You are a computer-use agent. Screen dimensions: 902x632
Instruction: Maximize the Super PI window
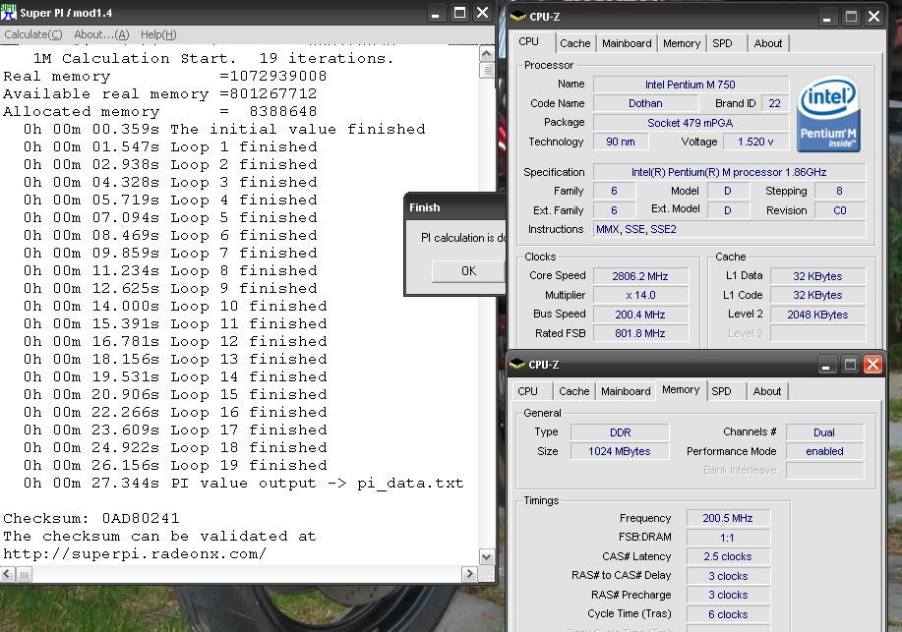point(459,13)
